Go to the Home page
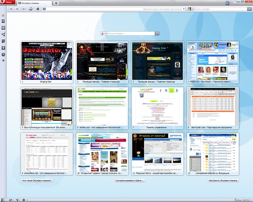The height and width of the screenshot is (202, 253). click(38, 9)
